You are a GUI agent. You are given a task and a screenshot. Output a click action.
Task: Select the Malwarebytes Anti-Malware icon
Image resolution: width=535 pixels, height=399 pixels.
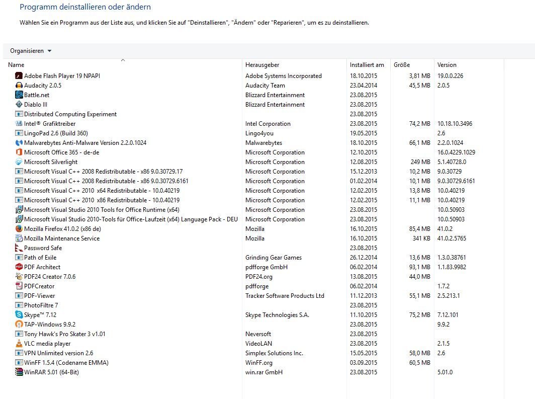pos(19,143)
